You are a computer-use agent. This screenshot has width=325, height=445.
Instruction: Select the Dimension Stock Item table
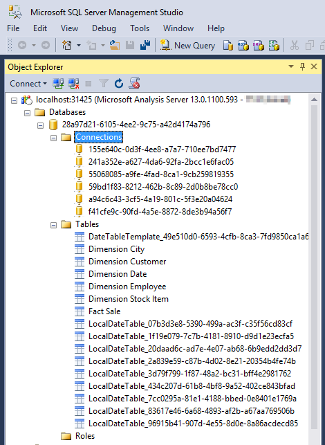(x=129, y=299)
